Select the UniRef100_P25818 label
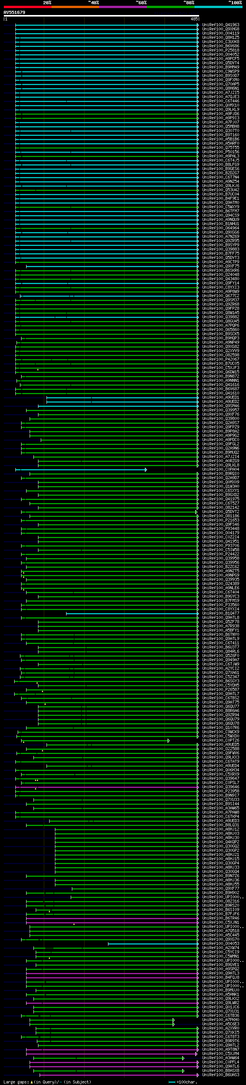The width and height of the screenshot is (246, 1085). 221,50
